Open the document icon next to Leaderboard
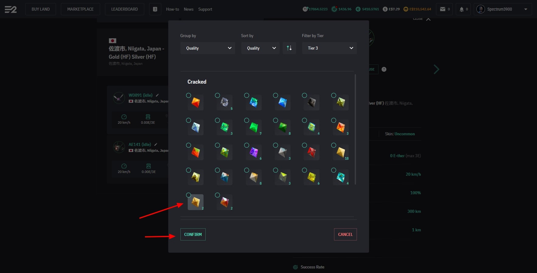 (155, 9)
